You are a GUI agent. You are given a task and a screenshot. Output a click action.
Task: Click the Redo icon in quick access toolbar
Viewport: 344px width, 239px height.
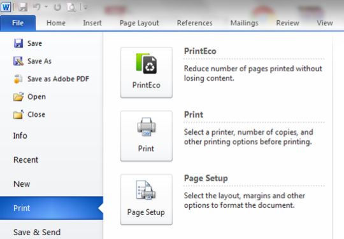click(x=57, y=7)
